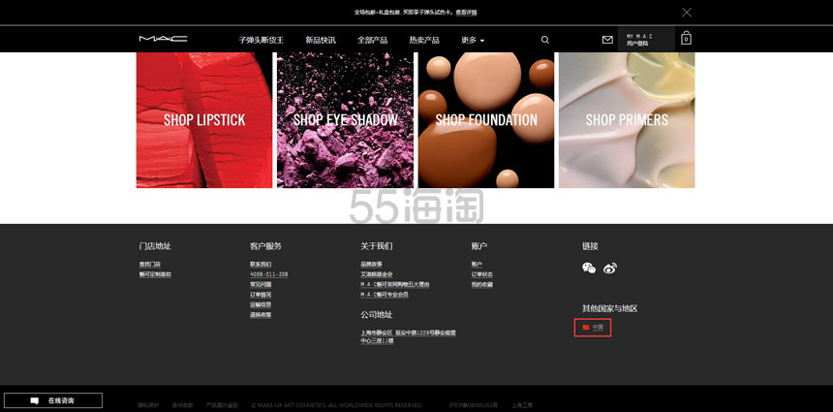The width and height of the screenshot is (833, 412).
Task: Click 我的收藏 footer link
Action: pyautogui.click(x=481, y=284)
